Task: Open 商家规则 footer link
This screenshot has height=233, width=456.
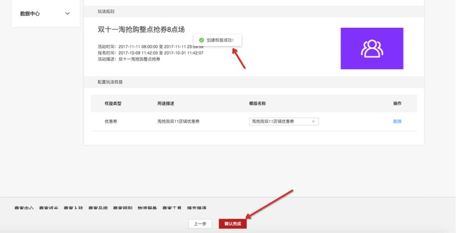Action: coord(123,208)
